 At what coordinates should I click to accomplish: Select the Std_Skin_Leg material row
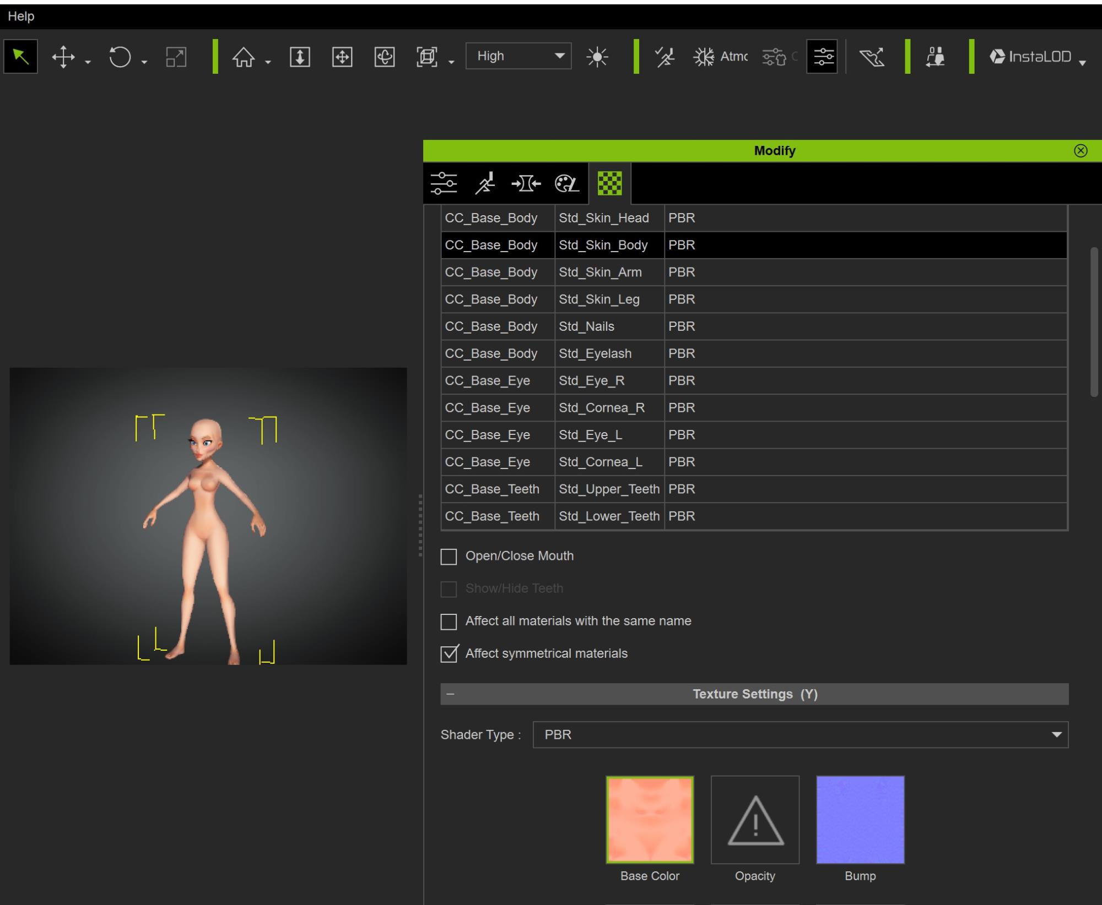754,299
